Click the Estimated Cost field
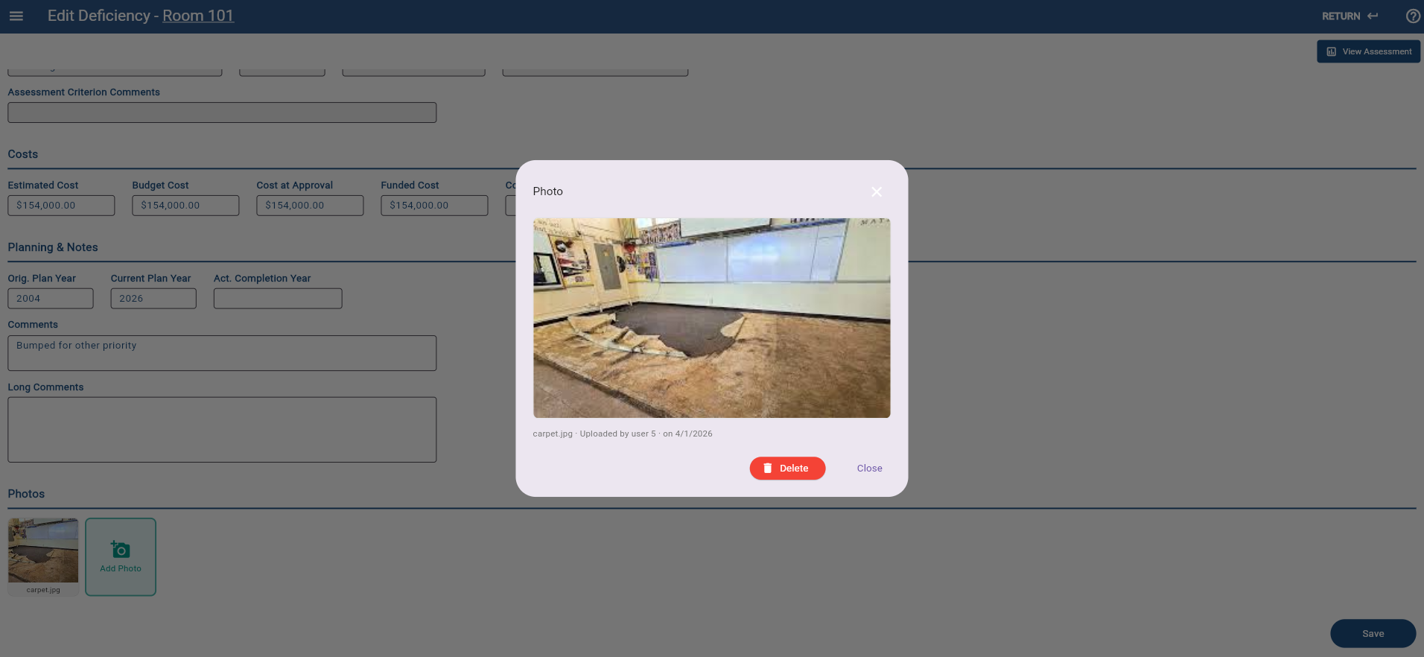Screen dimensions: 1424x657 61,206
